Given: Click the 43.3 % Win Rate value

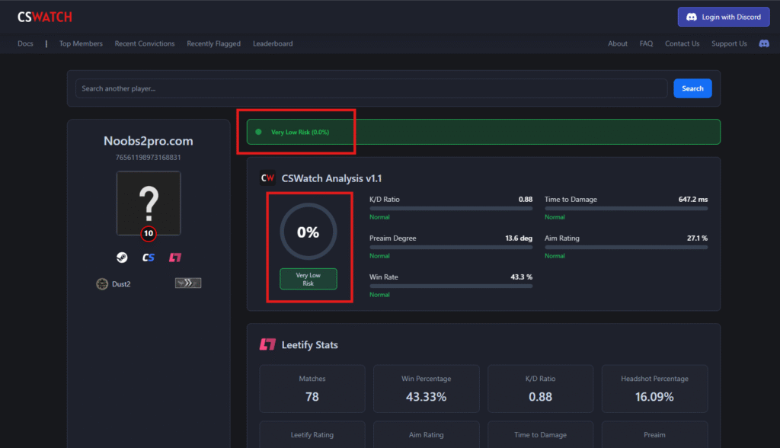Looking at the screenshot, I should pyautogui.click(x=521, y=277).
